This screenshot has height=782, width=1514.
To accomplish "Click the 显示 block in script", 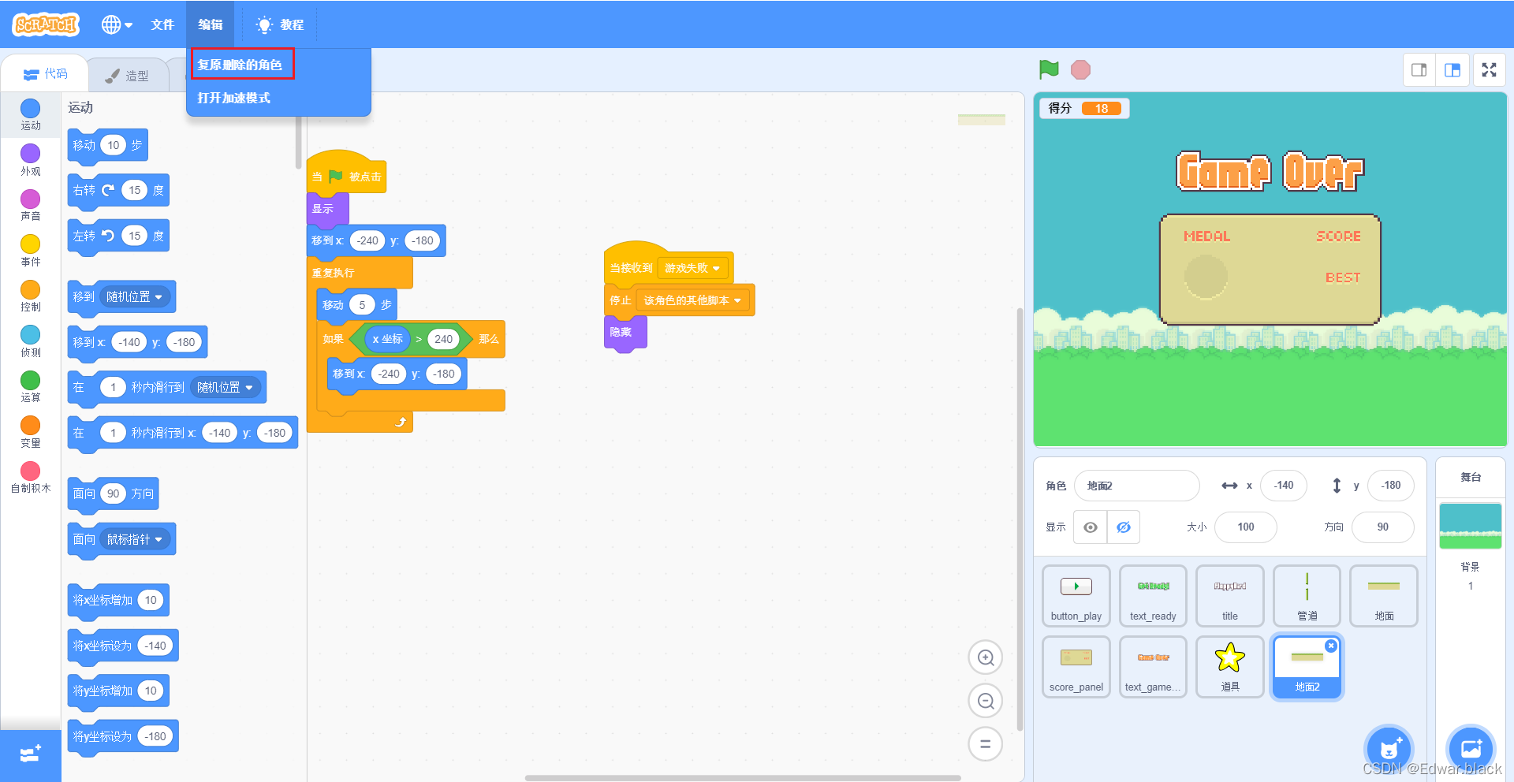I will point(326,209).
